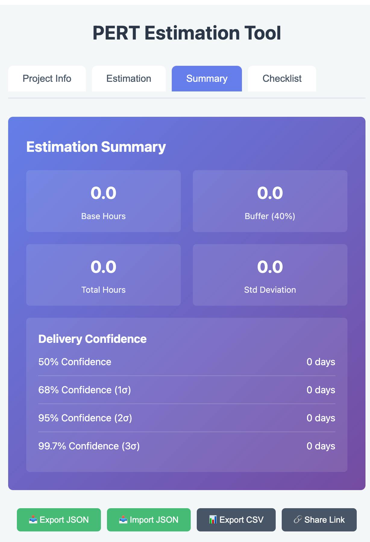
Task: Click the Import JSON tray icon
Action: [x=123, y=520]
